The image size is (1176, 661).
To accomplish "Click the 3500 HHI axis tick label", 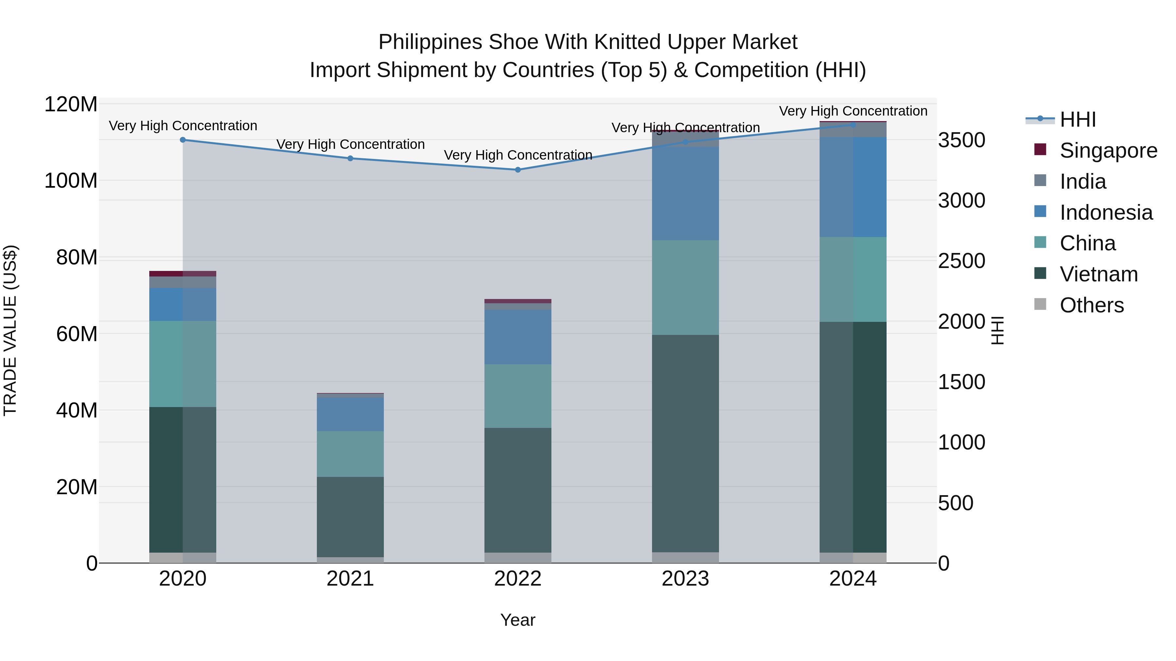I will 961,140.
